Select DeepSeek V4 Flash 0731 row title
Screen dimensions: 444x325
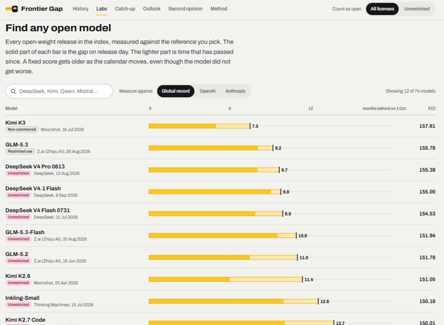tap(38, 210)
